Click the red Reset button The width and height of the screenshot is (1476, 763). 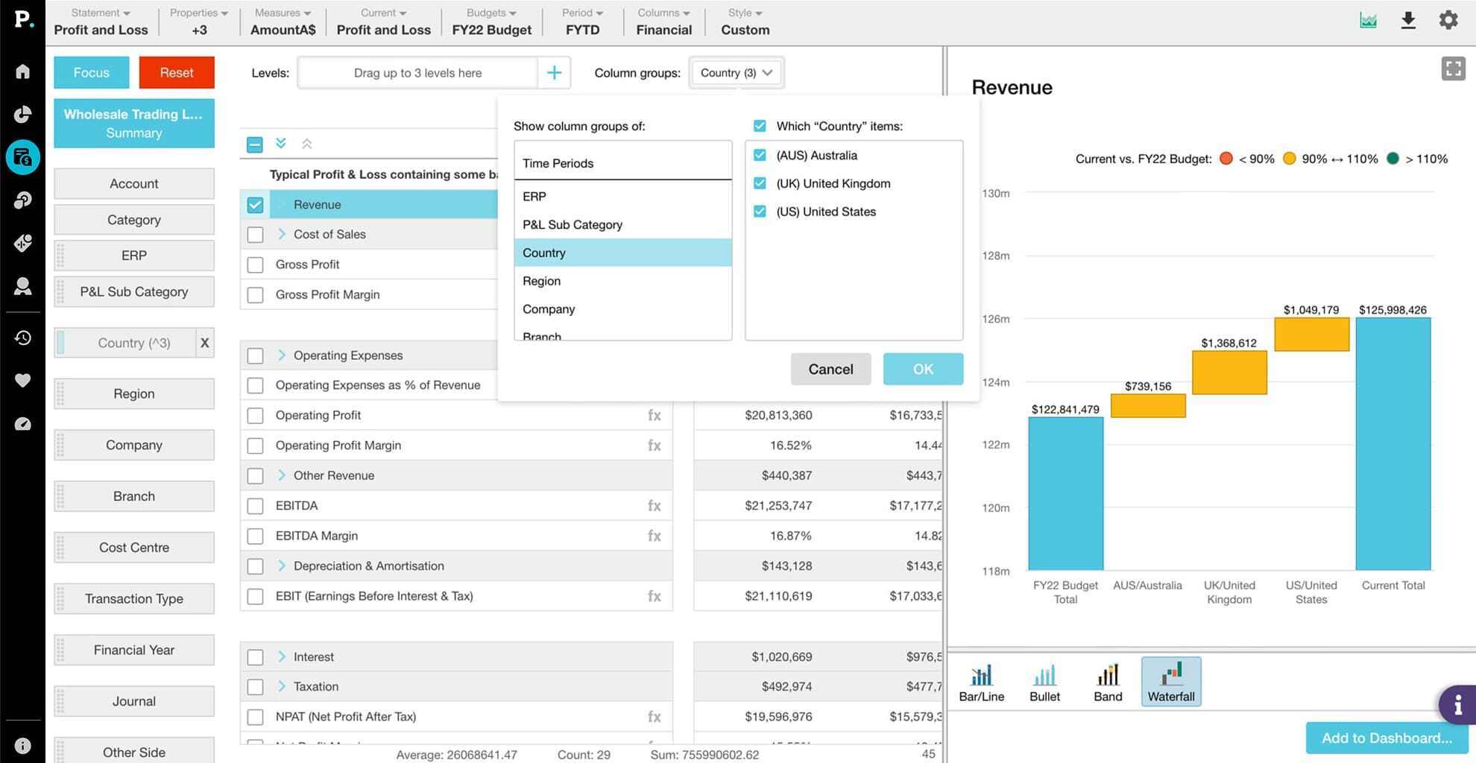[x=176, y=72]
